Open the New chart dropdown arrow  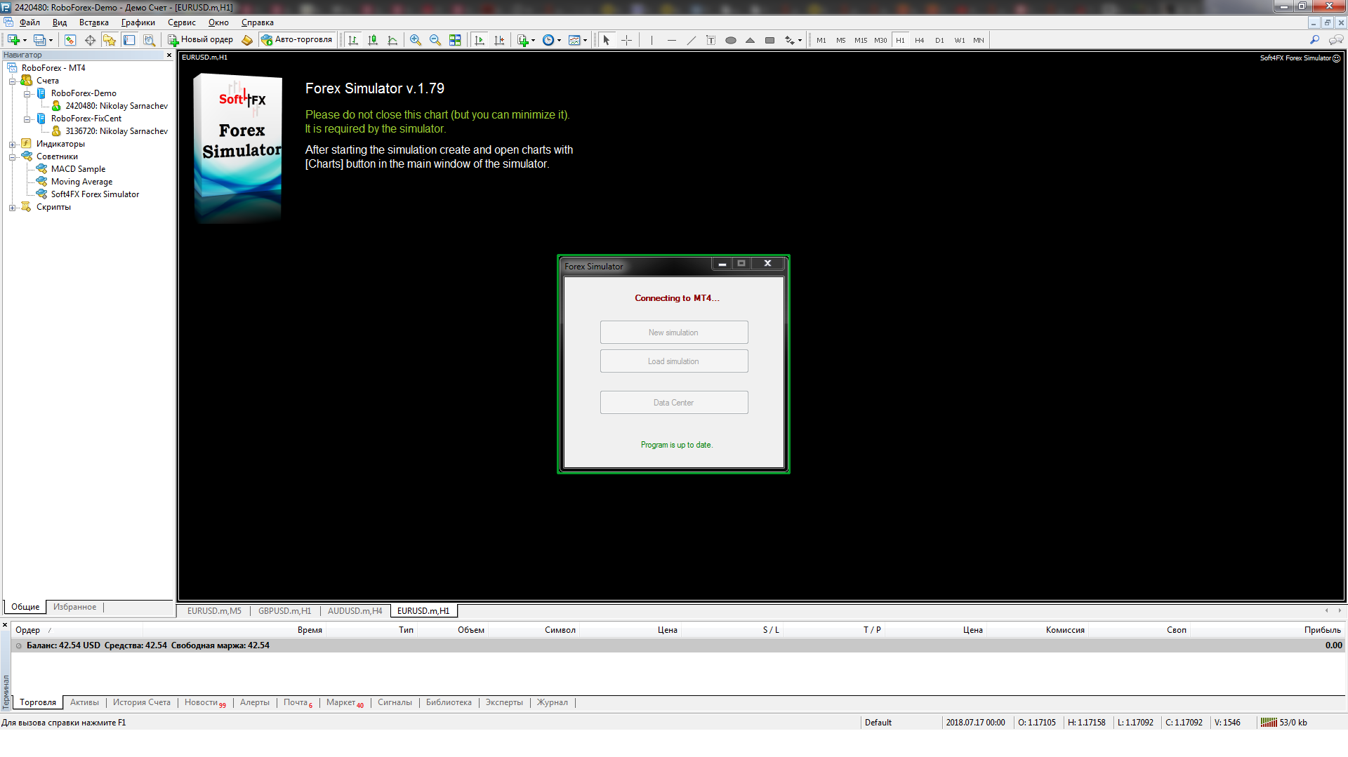tap(25, 40)
